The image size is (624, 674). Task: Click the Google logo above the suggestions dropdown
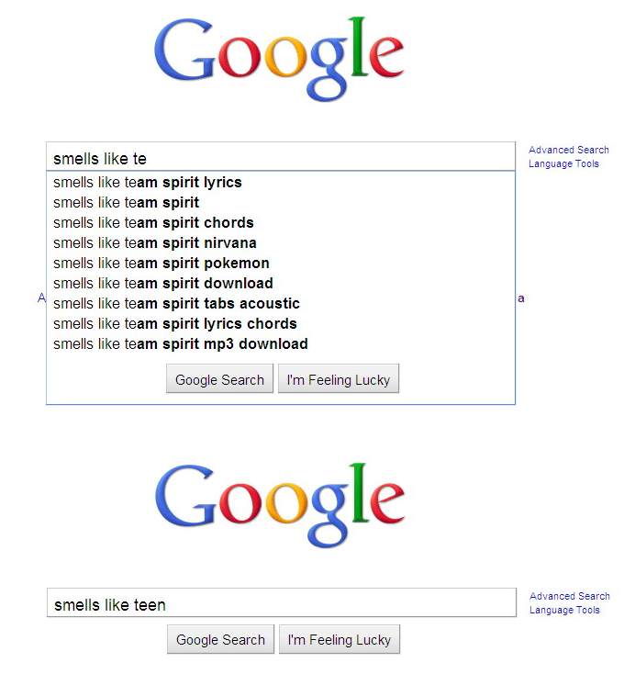click(x=278, y=60)
